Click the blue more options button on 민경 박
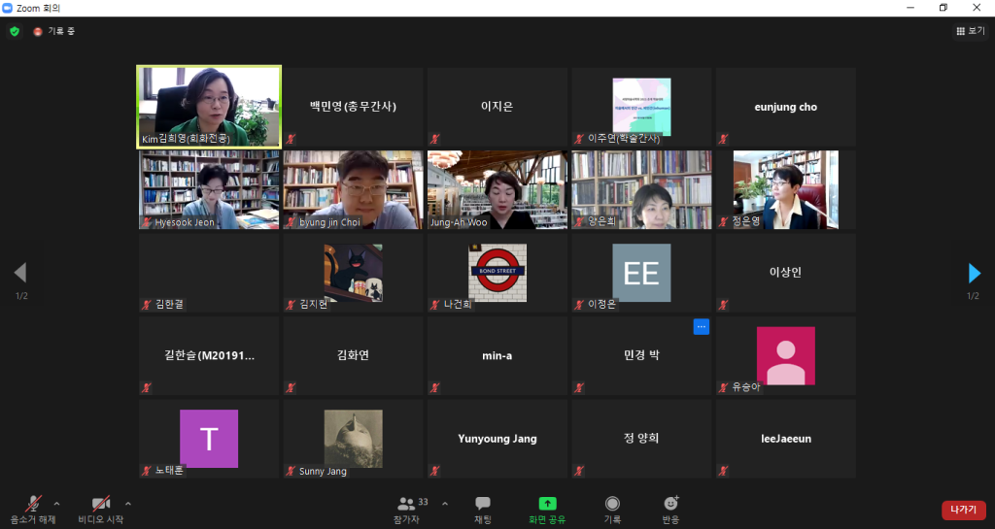The height and width of the screenshot is (529, 995). pyautogui.click(x=702, y=327)
